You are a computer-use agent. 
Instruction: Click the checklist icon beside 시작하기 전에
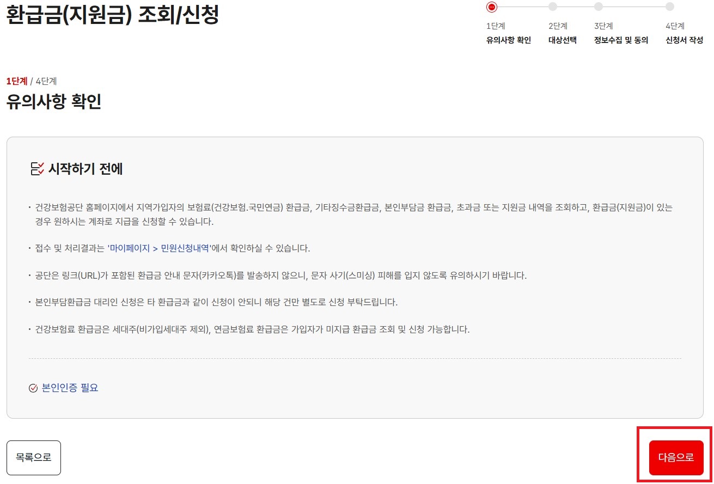tap(37, 169)
